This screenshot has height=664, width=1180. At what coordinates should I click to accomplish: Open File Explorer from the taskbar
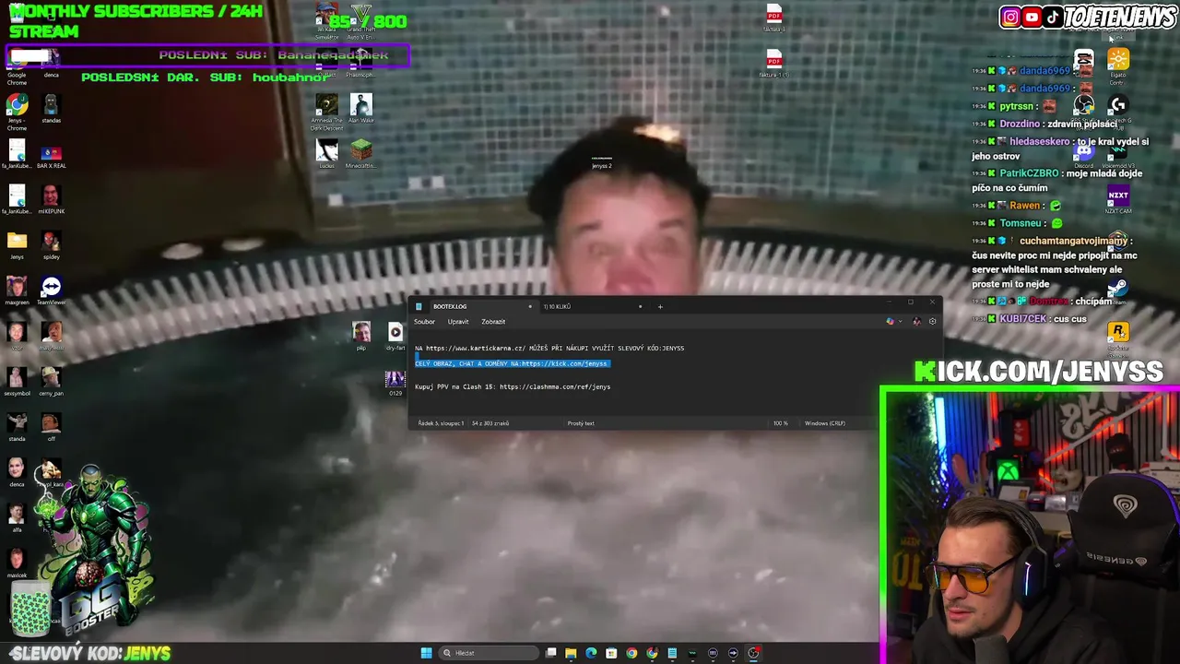[571, 653]
